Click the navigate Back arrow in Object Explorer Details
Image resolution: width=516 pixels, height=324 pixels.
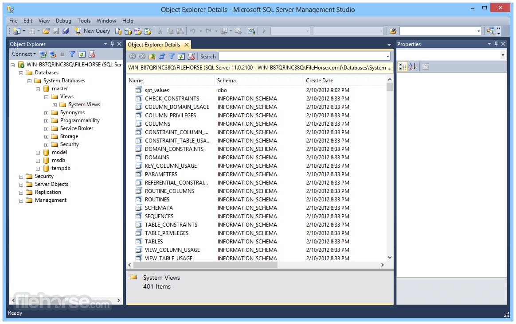pyautogui.click(x=133, y=56)
